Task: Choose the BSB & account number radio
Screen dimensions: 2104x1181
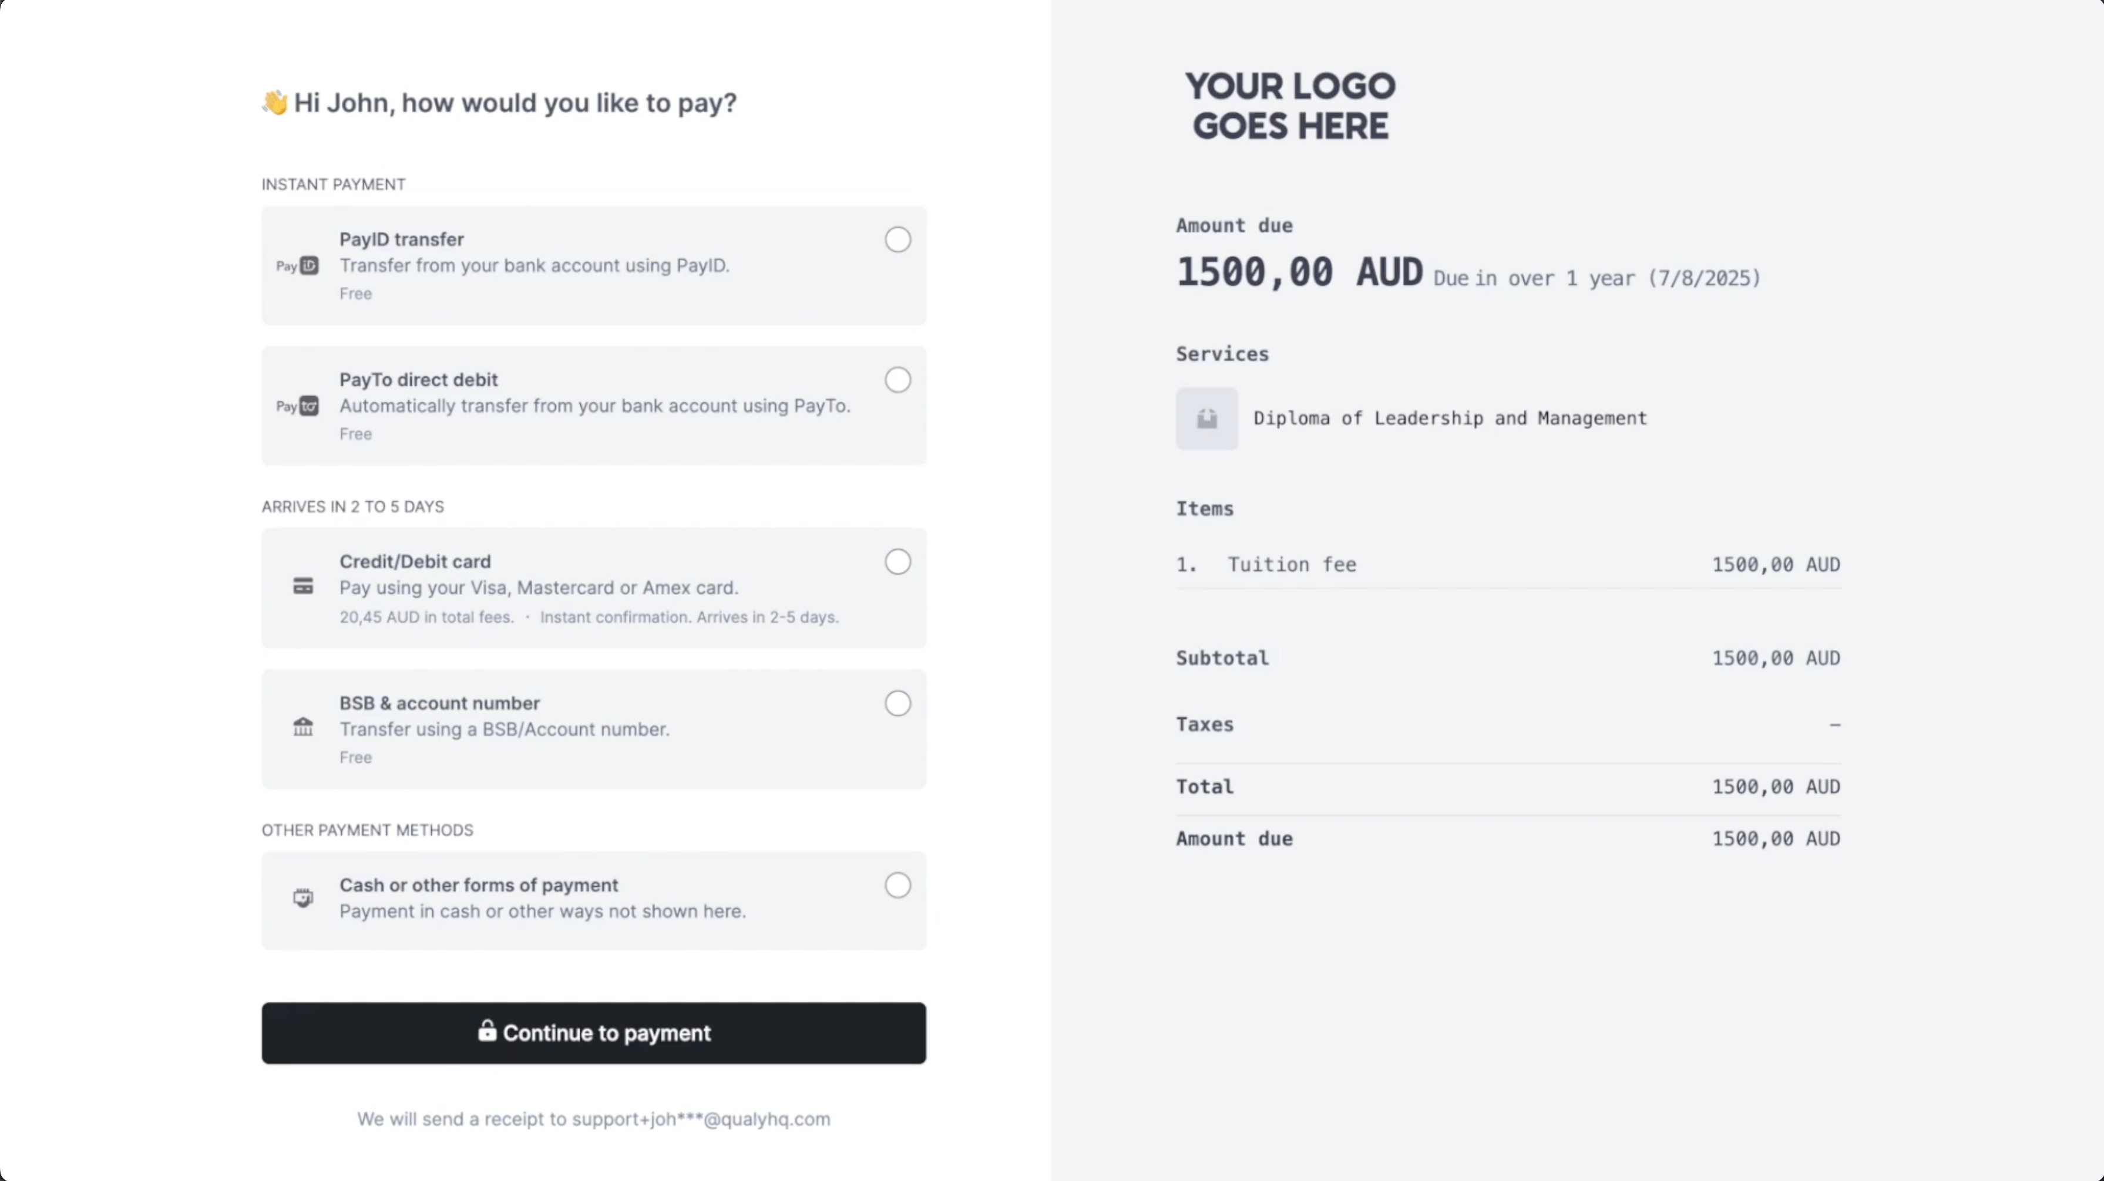Action: coord(898,704)
